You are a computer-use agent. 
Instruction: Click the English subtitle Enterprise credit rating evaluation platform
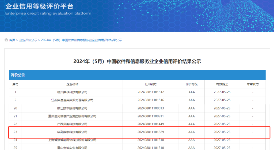pos(48,13)
